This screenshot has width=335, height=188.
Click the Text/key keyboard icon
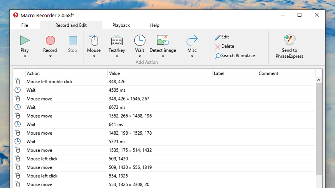click(x=117, y=40)
